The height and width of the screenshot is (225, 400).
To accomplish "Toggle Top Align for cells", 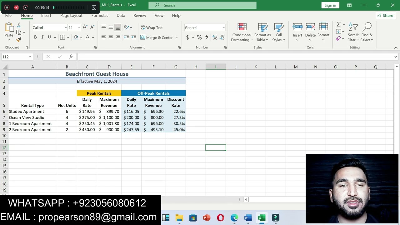I will point(104,27).
